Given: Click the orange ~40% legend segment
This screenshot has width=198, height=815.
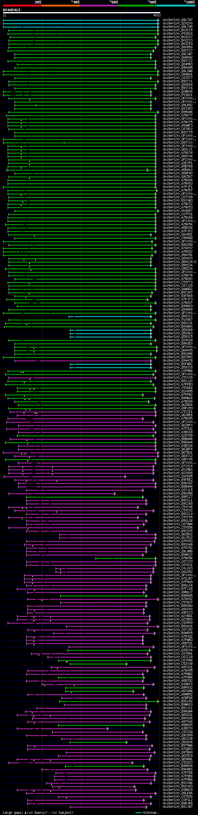Looking at the screenshot, I should (x=61, y=5).
